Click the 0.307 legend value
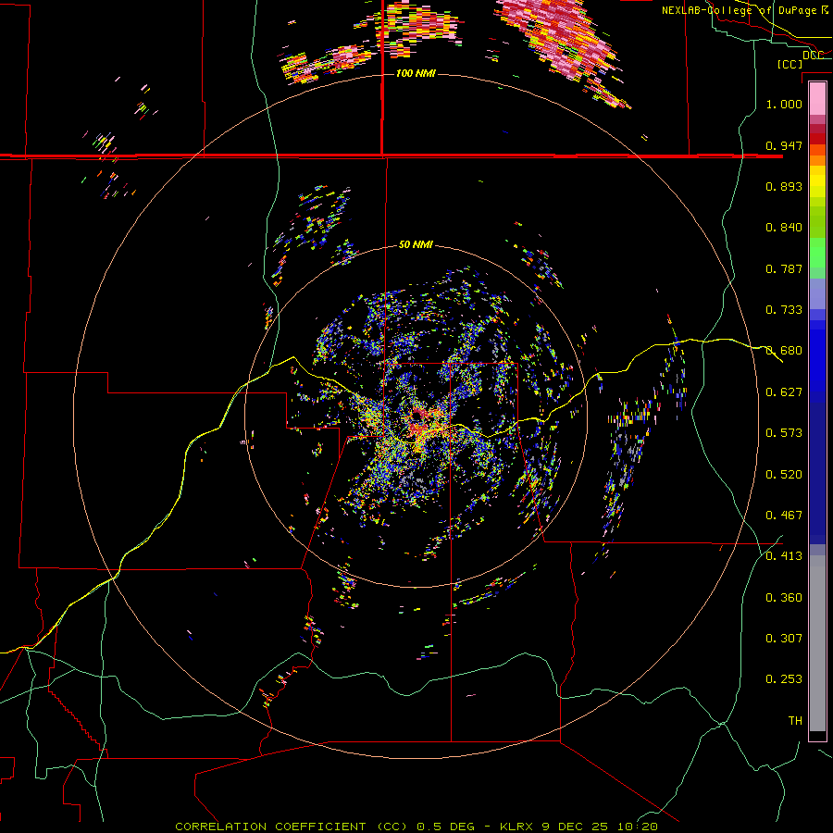Image resolution: width=833 pixels, height=833 pixels. (784, 638)
